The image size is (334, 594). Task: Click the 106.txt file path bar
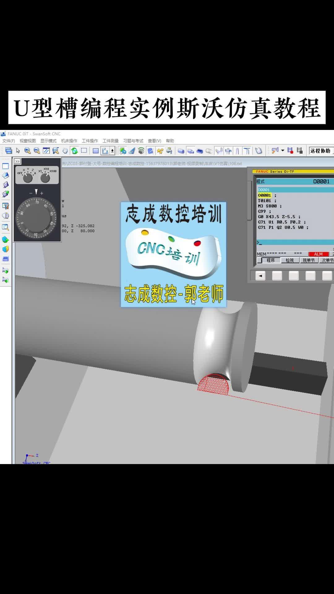coord(152,163)
